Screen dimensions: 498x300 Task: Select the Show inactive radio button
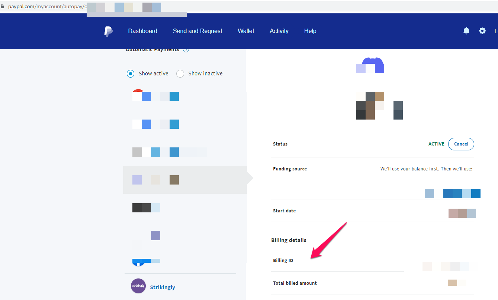click(x=180, y=74)
